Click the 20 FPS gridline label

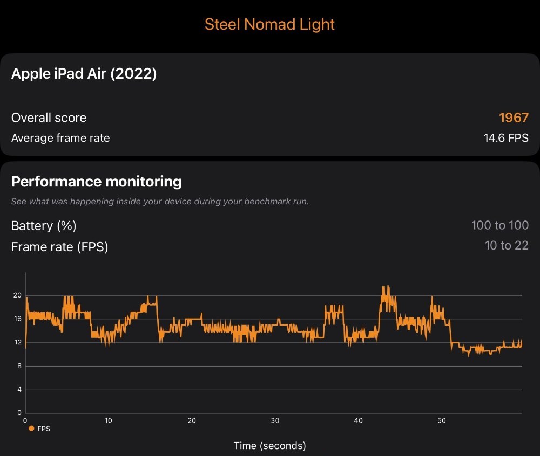[17, 295]
